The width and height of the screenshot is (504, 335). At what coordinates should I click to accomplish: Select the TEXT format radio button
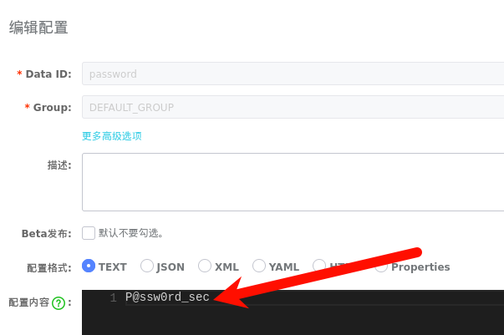89,266
